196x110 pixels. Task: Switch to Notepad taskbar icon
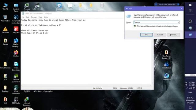click(x=190, y=28)
